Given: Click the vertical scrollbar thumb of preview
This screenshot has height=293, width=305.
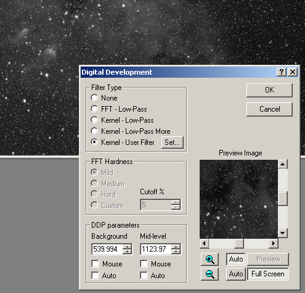Looking at the screenshot, I should [283, 199].
